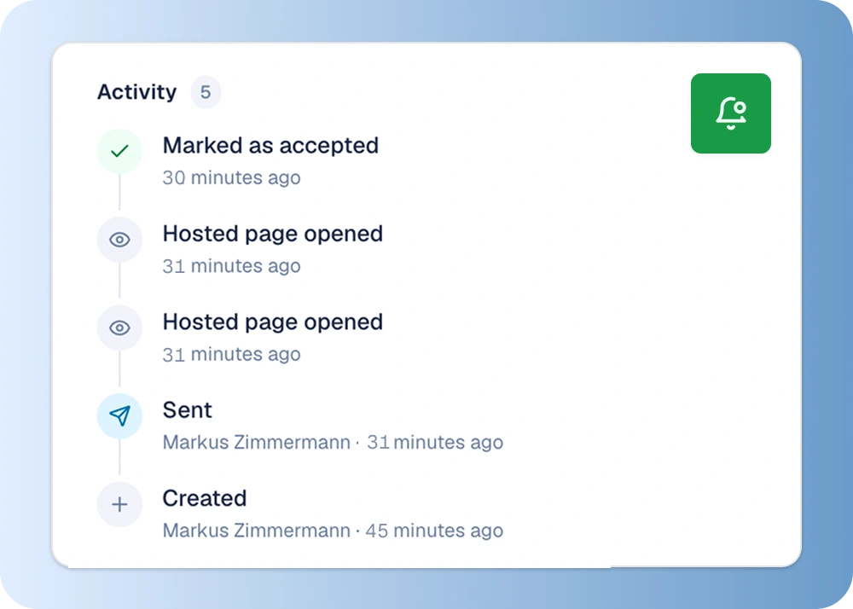
Task: Click the 31 minutes ago timestamp under the checkmark's neighbor entry
Action: (231, 266)
